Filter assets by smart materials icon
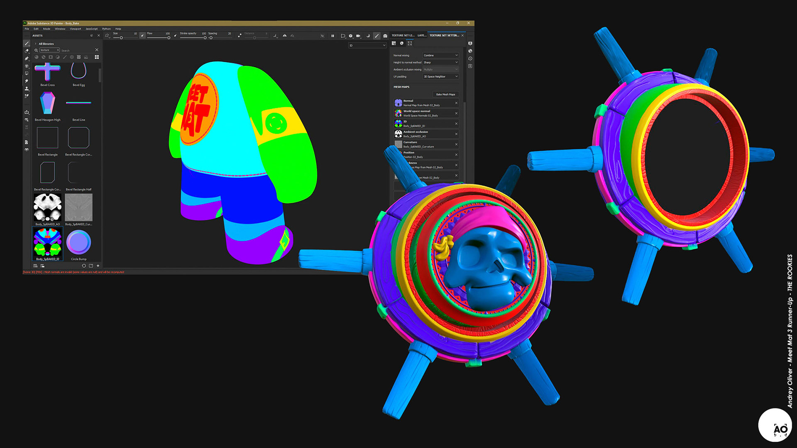The image size is (797, 448). pos(44,57)
